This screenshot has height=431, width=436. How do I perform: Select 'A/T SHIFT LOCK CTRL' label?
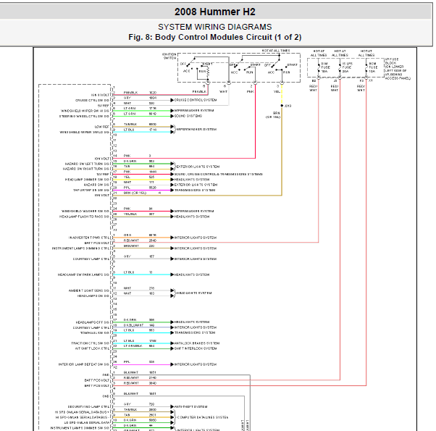pyautogui.click(x=92, y=348)
